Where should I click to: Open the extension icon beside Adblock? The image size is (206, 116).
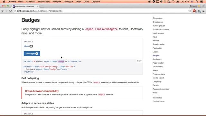(199, 11)
